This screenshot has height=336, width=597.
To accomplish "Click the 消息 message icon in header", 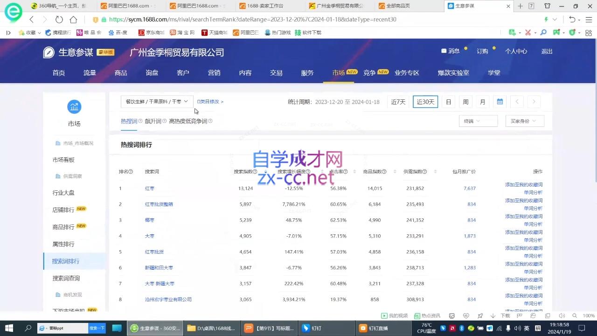I will (x=444, y=51).
